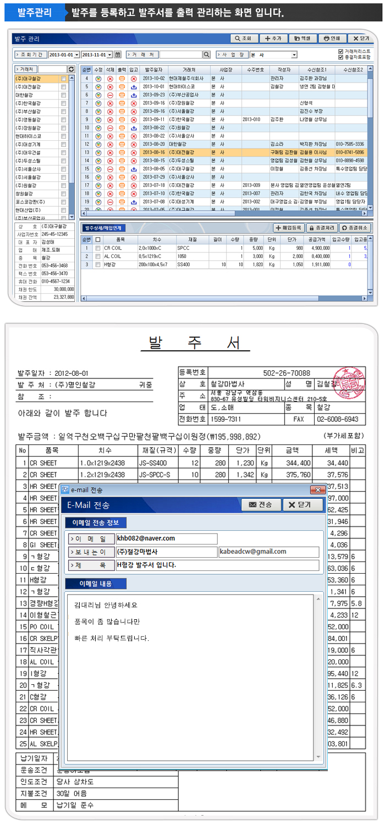Screen dimensions: 385x825
Task: Toggle the 거래처리스트 checkbox
Action: tap(341, 51)
